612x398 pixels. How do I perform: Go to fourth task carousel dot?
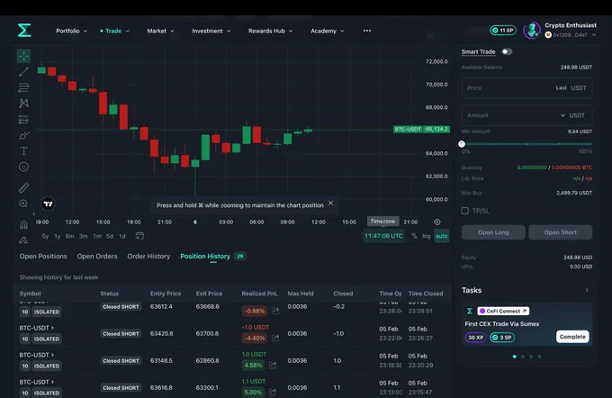[x=539, y=357]
